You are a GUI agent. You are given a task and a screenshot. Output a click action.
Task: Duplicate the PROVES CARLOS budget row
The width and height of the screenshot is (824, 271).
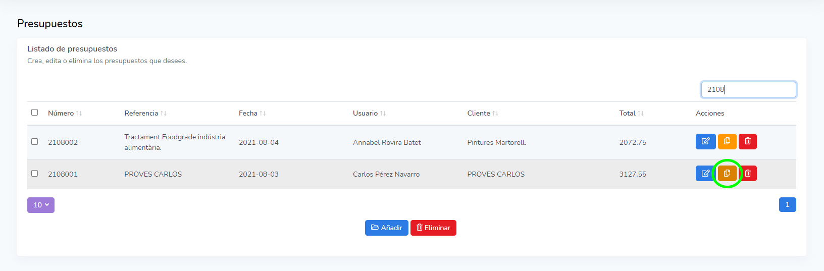[727, 174]
